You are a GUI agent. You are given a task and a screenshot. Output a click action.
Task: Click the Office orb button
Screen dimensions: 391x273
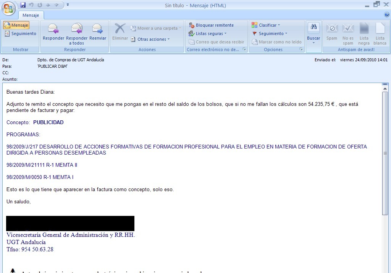click(8, 8)
